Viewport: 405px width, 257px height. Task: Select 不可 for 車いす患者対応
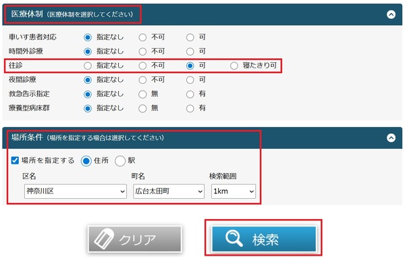[x=142, y=37]
